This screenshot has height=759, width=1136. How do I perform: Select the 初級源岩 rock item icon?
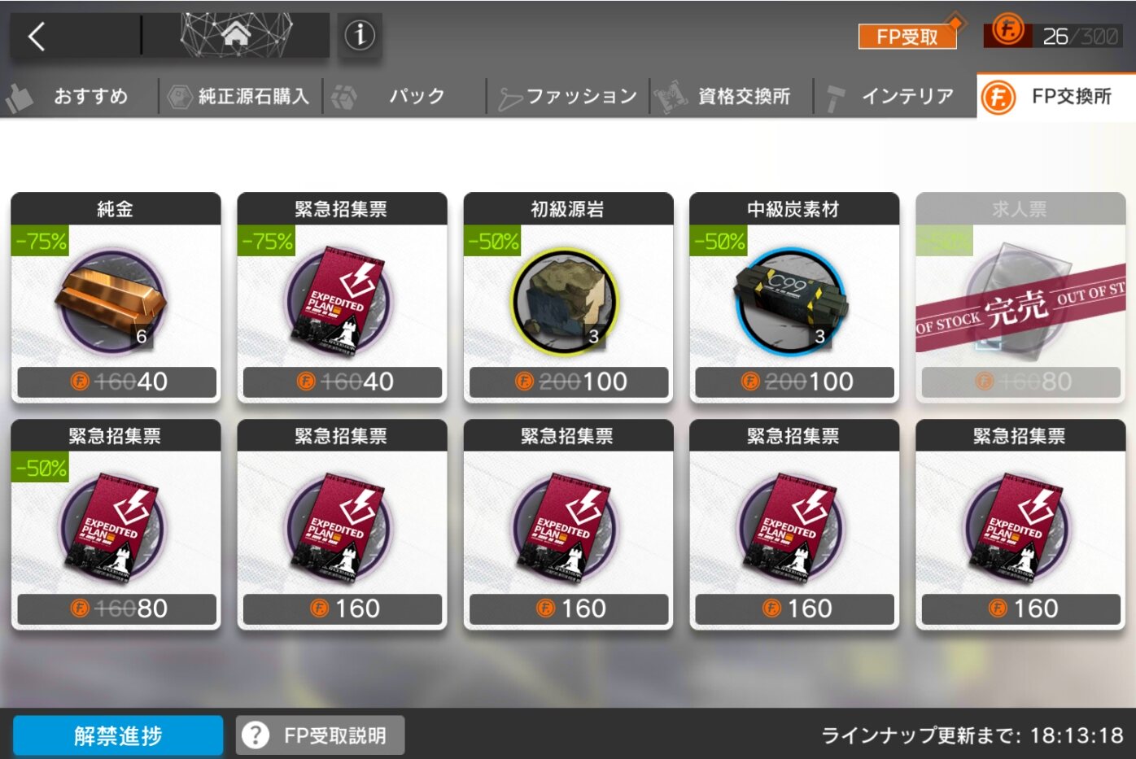pyautogui.click(x=567, y=299)
